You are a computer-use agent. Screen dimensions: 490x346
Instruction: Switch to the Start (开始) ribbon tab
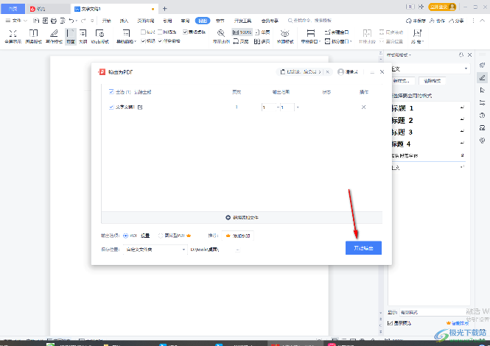106,21
